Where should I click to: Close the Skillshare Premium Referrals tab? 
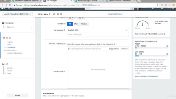pos(40,1)
